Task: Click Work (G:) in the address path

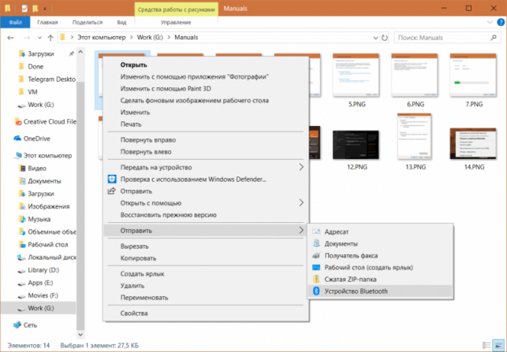Action: click(x=150, y=38)
